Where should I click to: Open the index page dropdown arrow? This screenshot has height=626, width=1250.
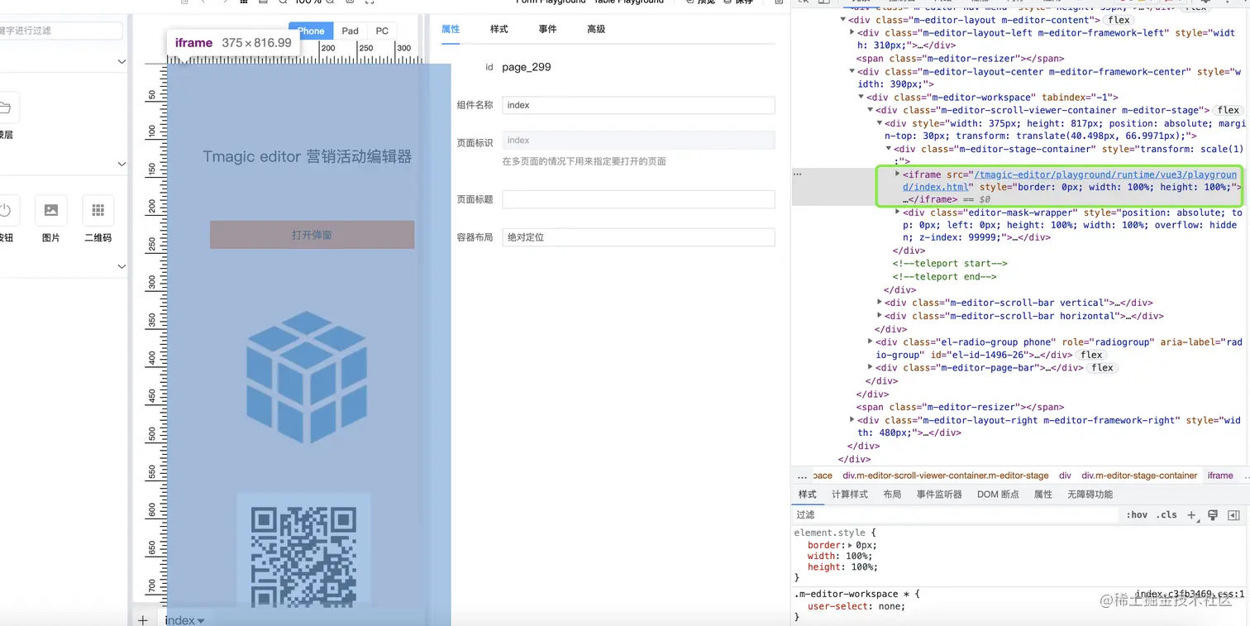pyautogui.click(x=201, y=620)
